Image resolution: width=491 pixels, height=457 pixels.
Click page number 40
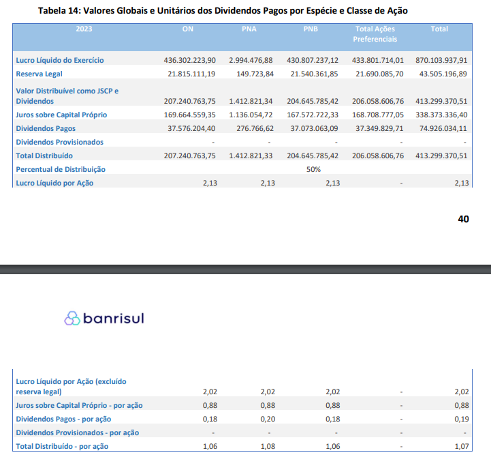click(463, 219)
